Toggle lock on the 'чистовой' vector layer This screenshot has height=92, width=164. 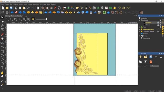coord(158,23)
